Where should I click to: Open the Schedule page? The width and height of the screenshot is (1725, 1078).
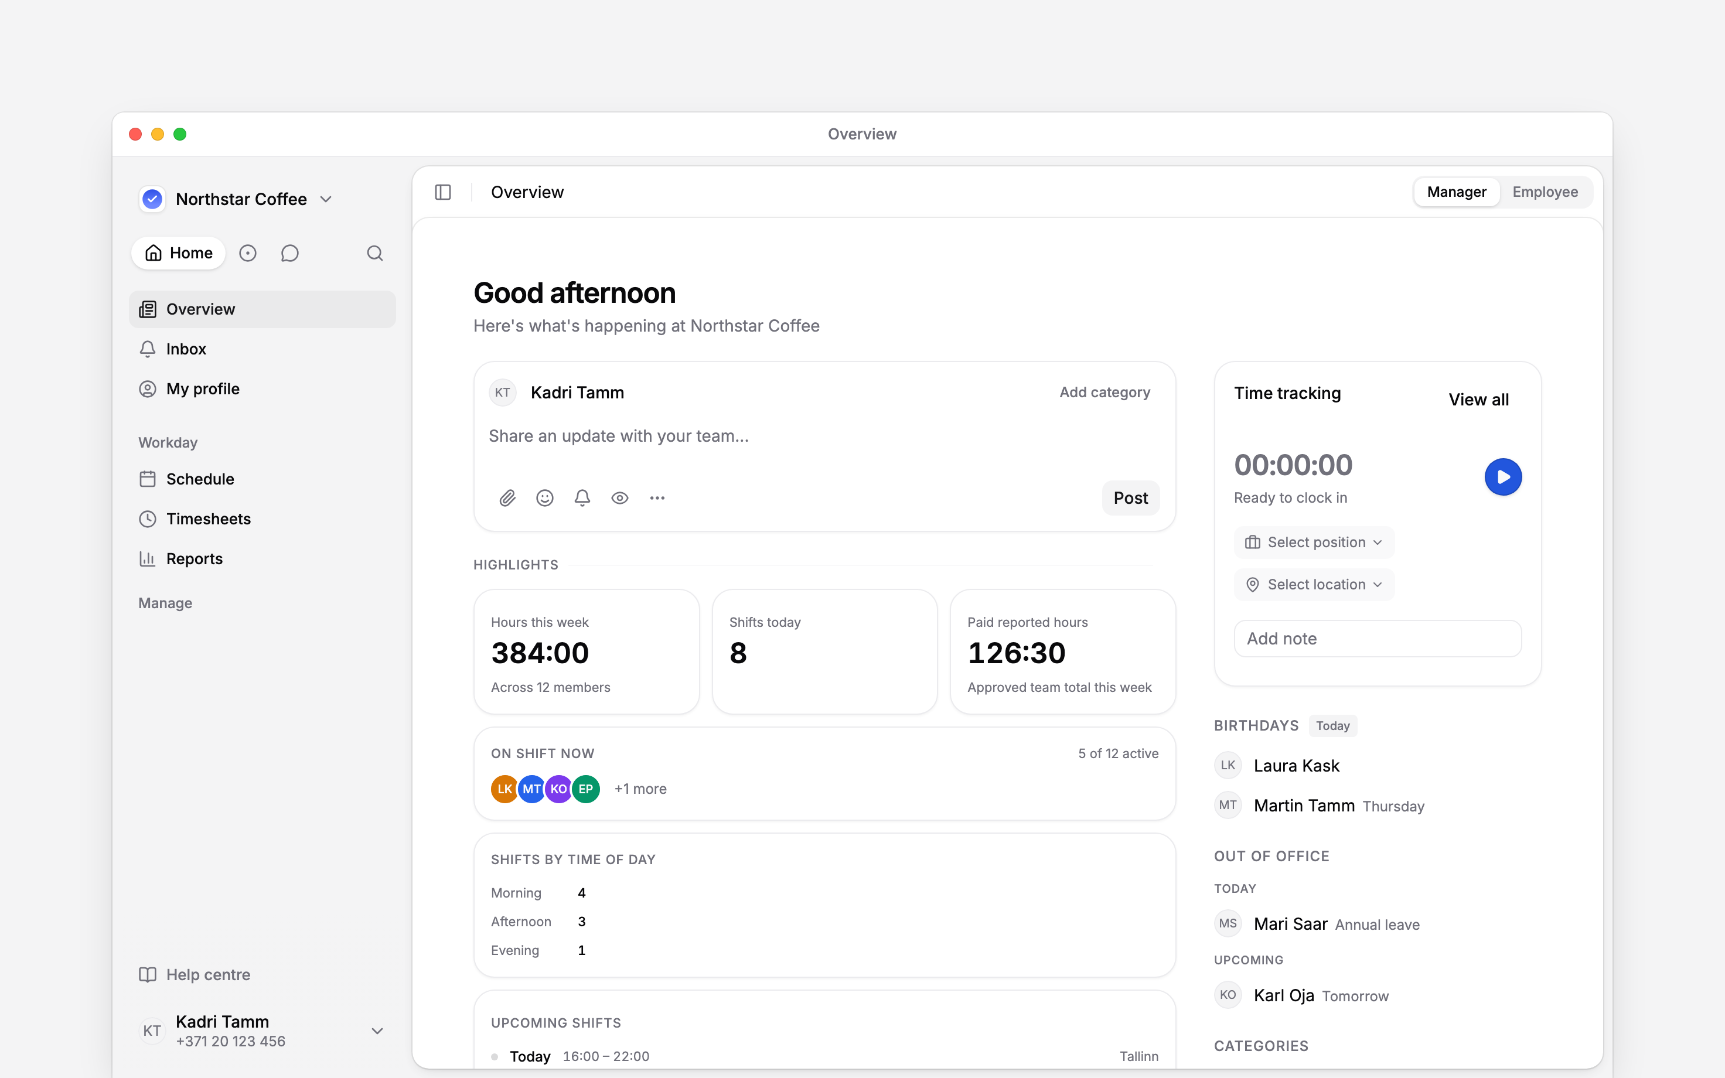[262, 479]
